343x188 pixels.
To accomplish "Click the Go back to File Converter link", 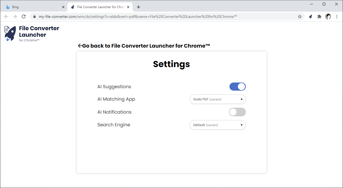I will click(x=144, y=46).
